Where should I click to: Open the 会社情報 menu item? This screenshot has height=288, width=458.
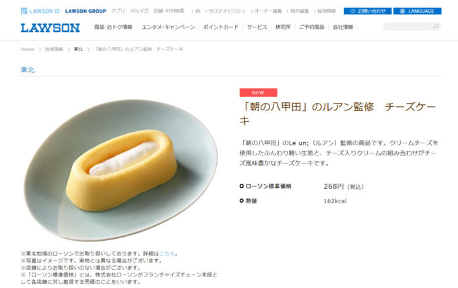point(343,27)
